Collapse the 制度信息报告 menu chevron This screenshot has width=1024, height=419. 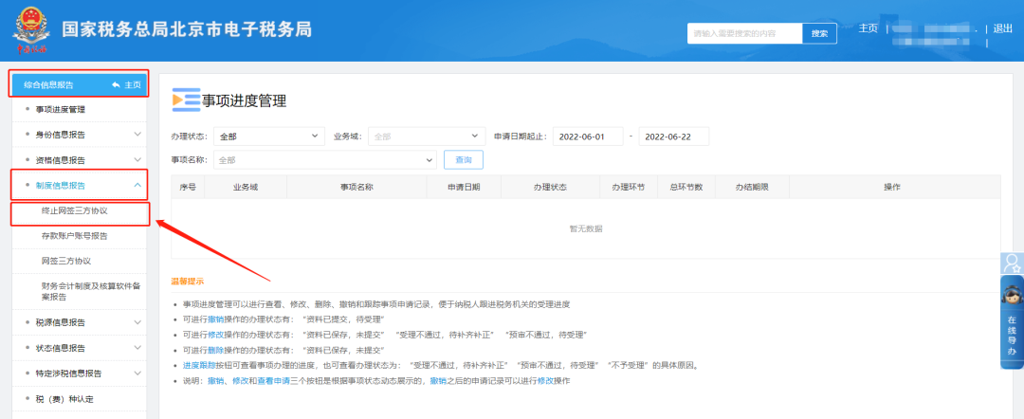[x=137, y=186]
